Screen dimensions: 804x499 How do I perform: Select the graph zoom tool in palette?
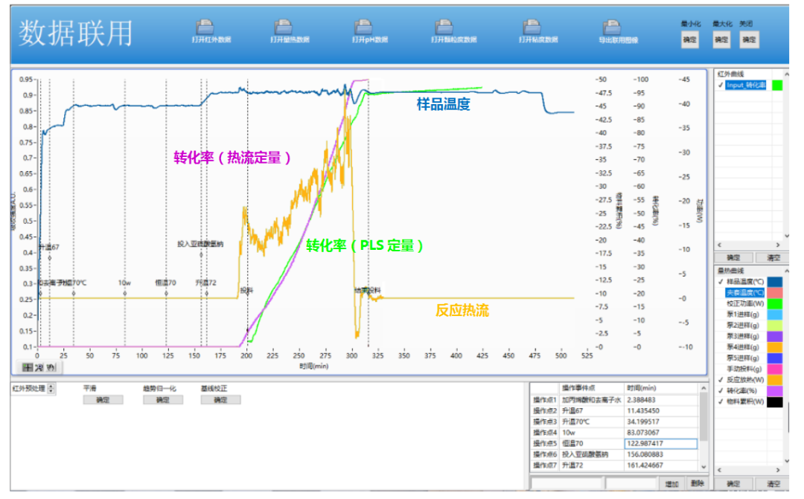(x=39, y=367)
